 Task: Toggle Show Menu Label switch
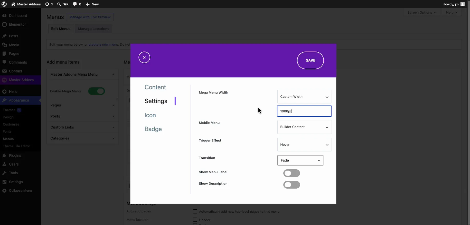point(292,173)
